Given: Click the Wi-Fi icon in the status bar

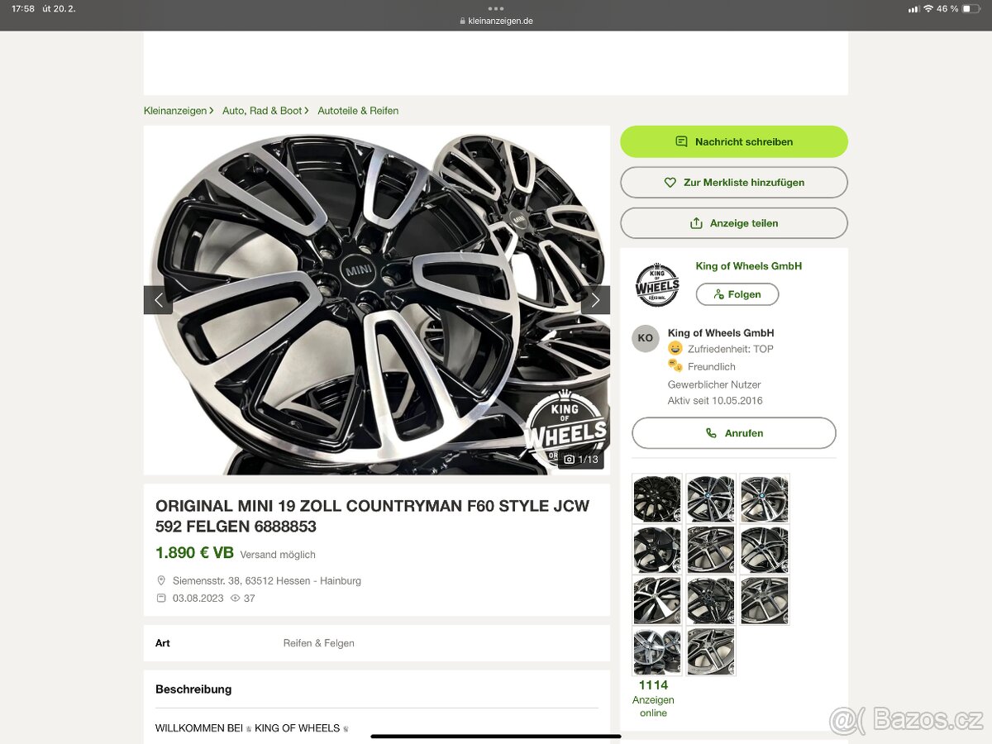Looking at the screenshot, I should (x=928, y=8).
